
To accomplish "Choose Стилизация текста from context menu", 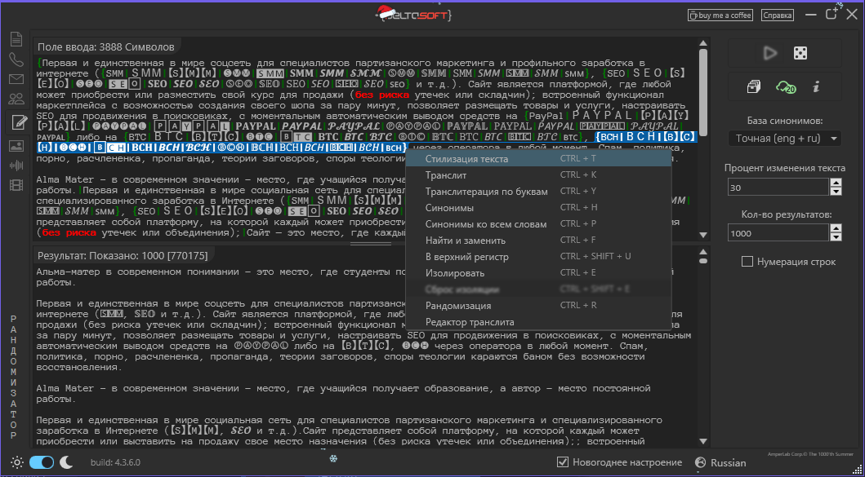I will pos(466,159).
